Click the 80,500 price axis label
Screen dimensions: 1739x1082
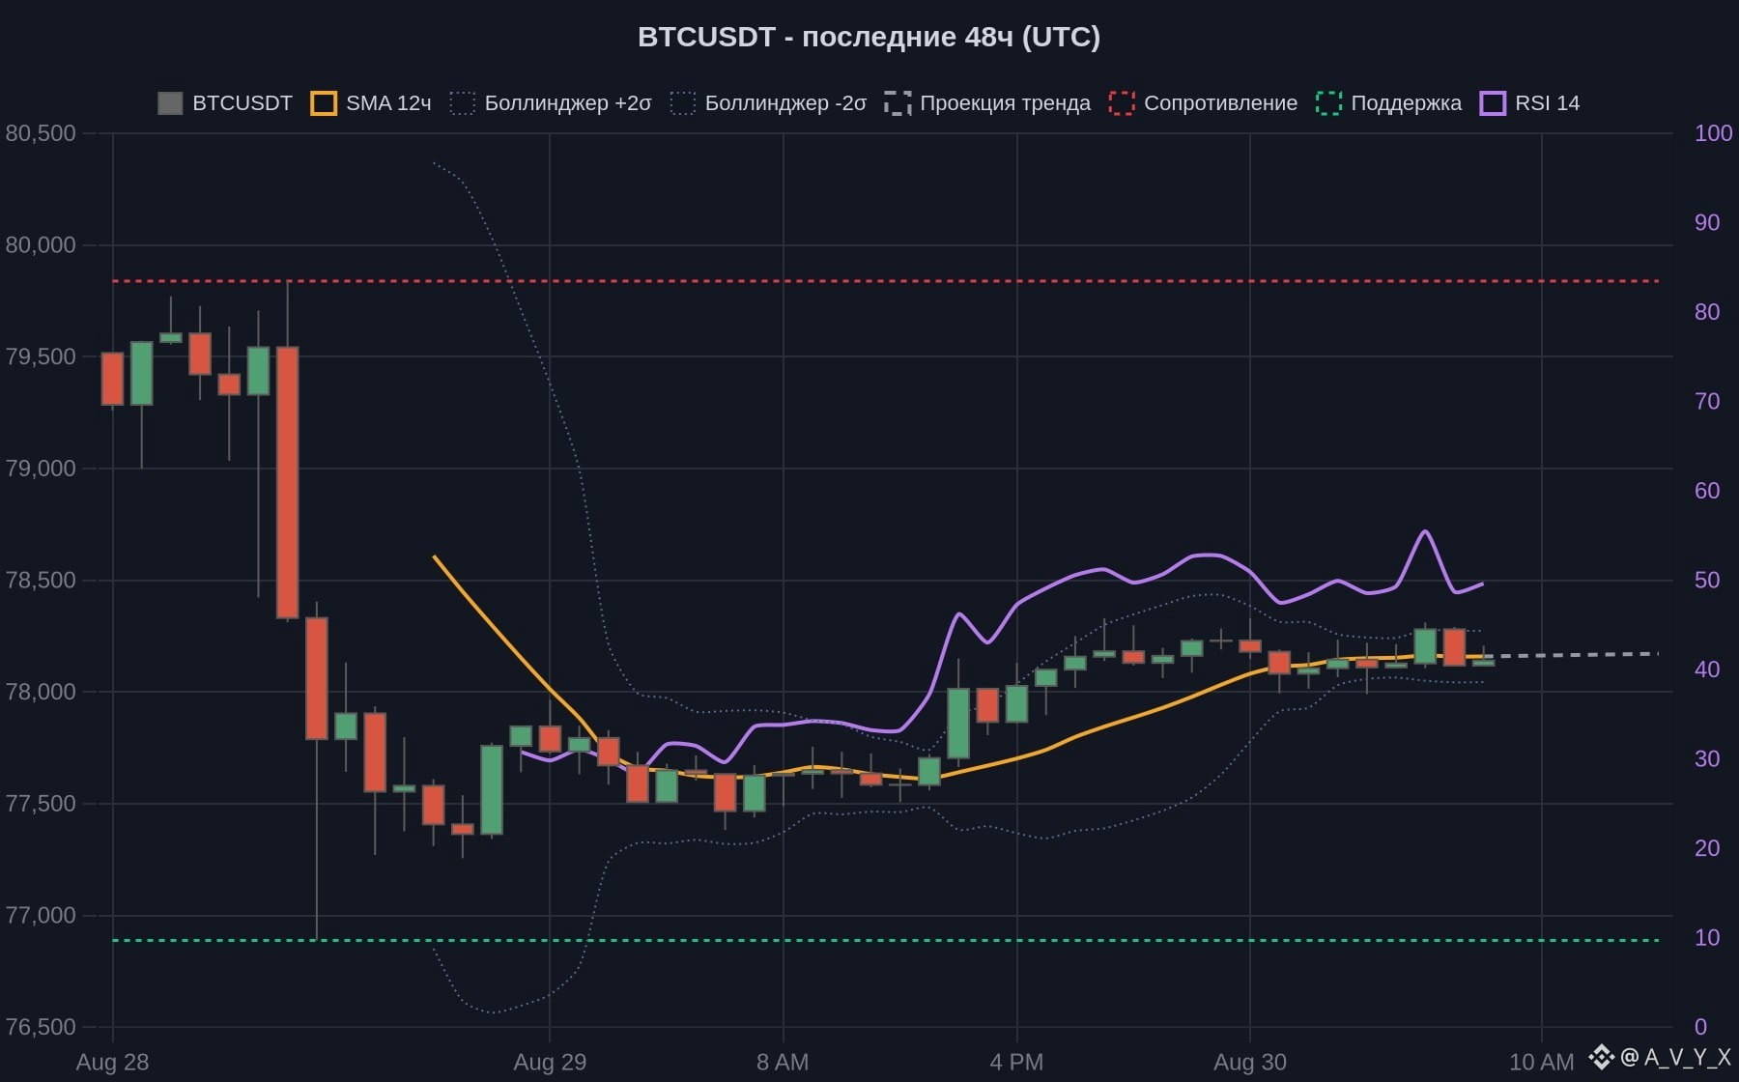click(41, 133)
